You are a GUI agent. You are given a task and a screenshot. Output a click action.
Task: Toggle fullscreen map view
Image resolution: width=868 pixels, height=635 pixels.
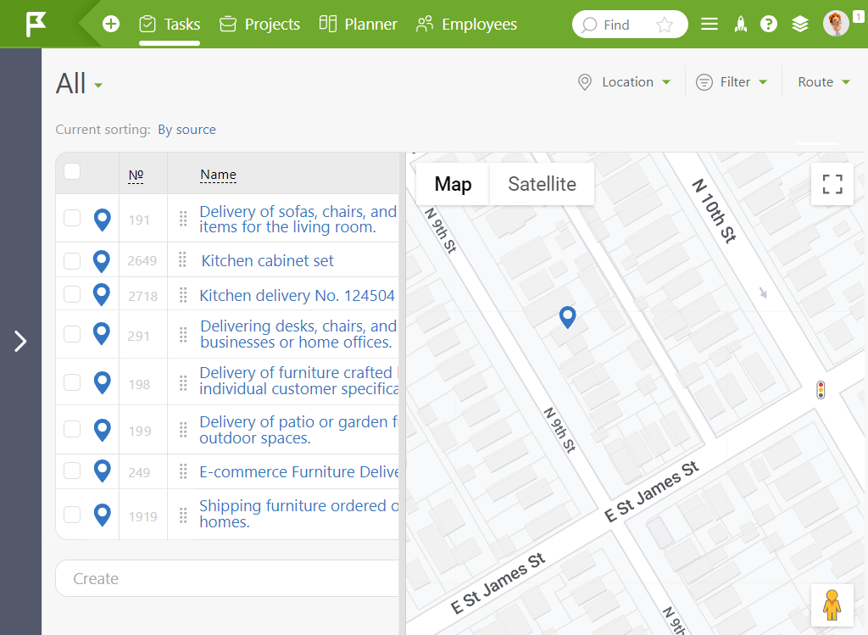(832, 184)
